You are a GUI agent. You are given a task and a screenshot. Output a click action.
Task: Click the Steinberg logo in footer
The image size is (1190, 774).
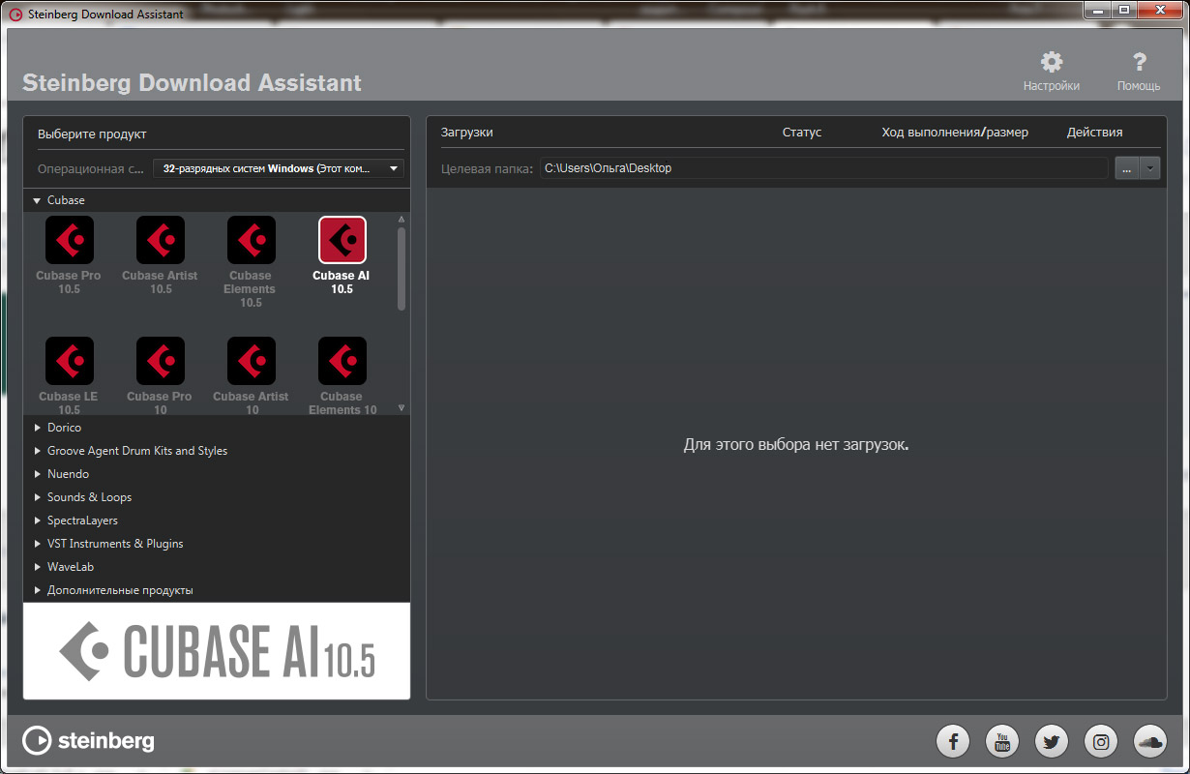(88, 741)
